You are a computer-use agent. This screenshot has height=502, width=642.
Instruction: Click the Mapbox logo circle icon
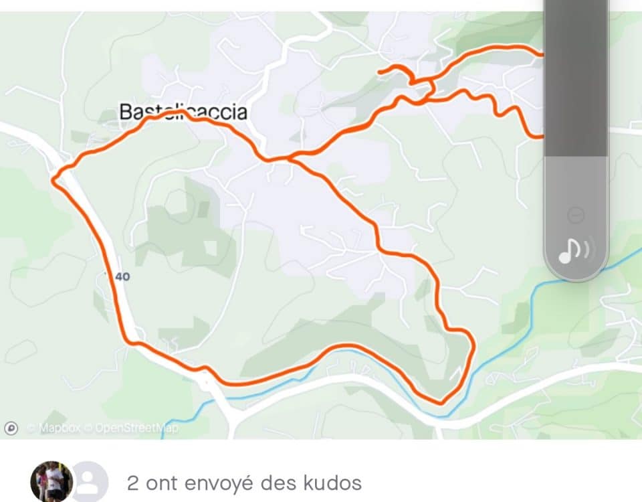click(11, 428)
